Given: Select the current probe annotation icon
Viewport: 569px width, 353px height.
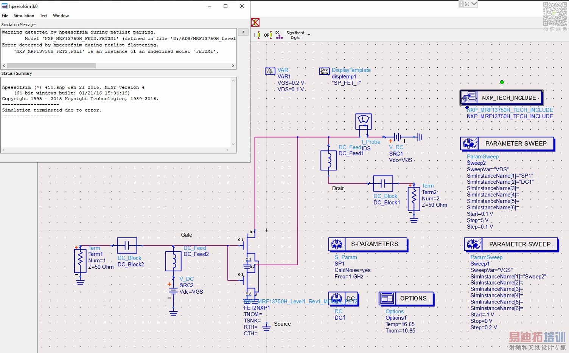Looking at the screenshot, I should tap(257, 35).
